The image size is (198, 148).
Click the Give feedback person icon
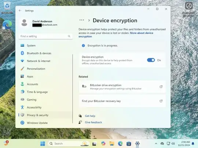80,122
